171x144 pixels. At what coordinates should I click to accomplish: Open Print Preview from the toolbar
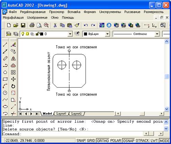point(39,25)
